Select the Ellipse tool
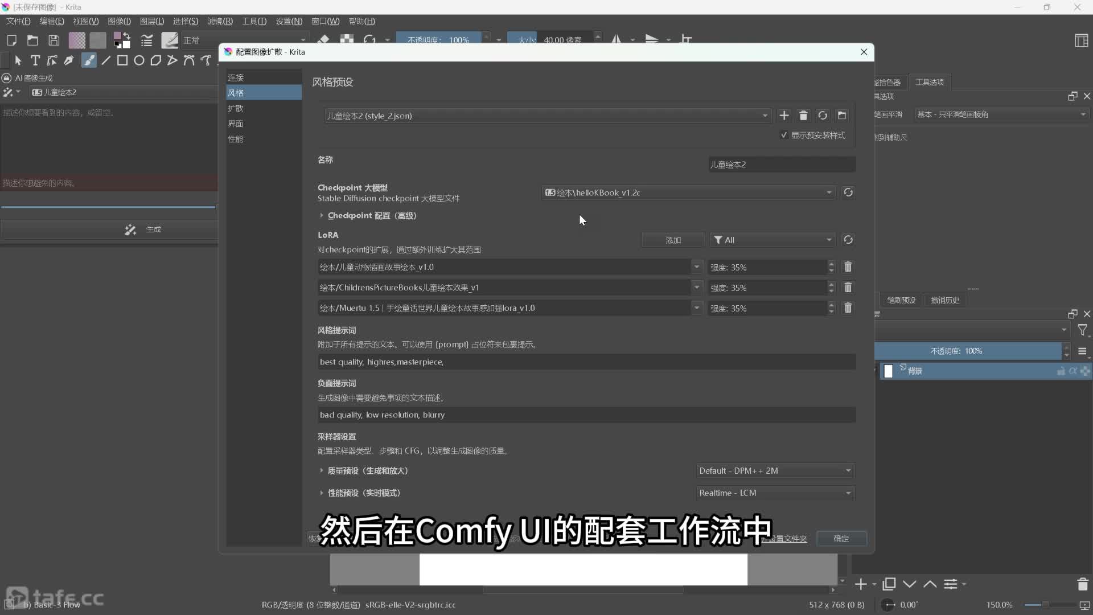1093x615 pixels. (x=139, y=60)
